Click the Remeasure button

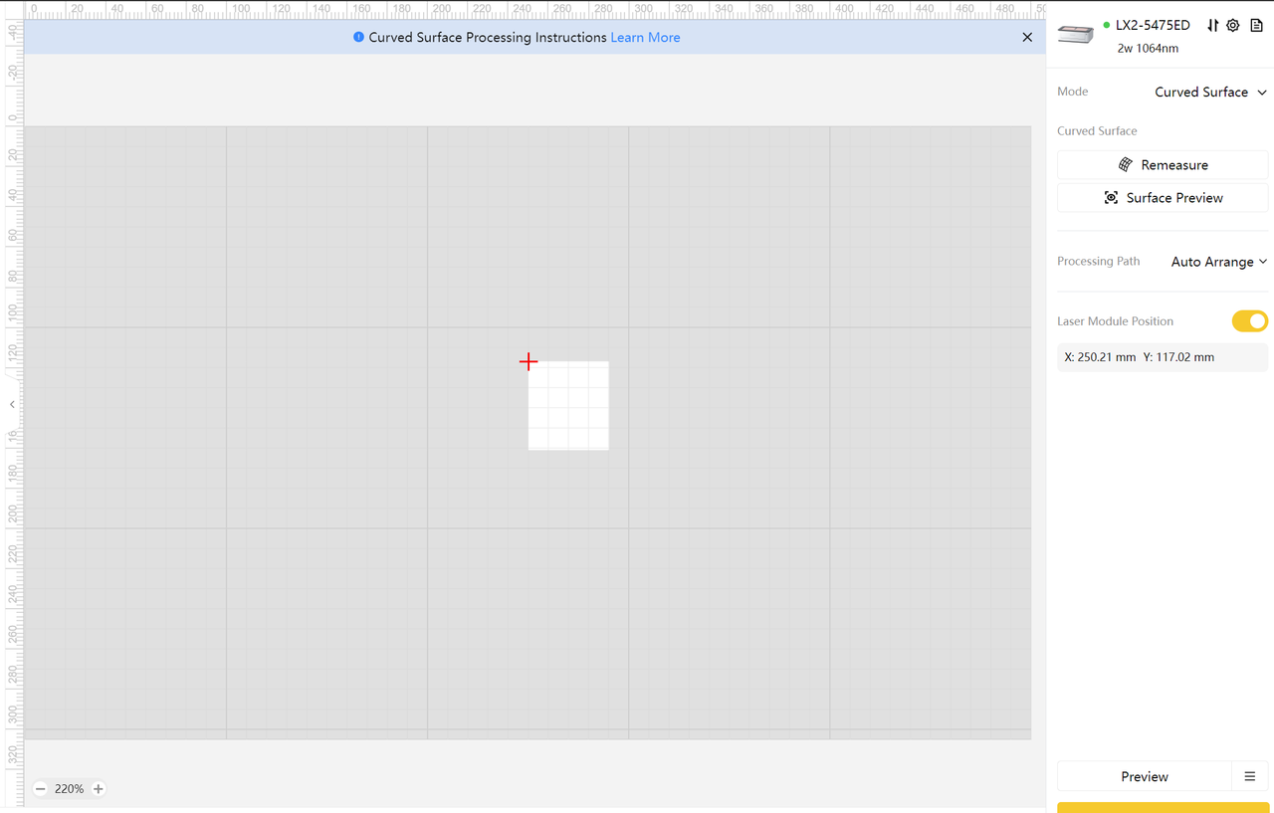pos(1163,165)
